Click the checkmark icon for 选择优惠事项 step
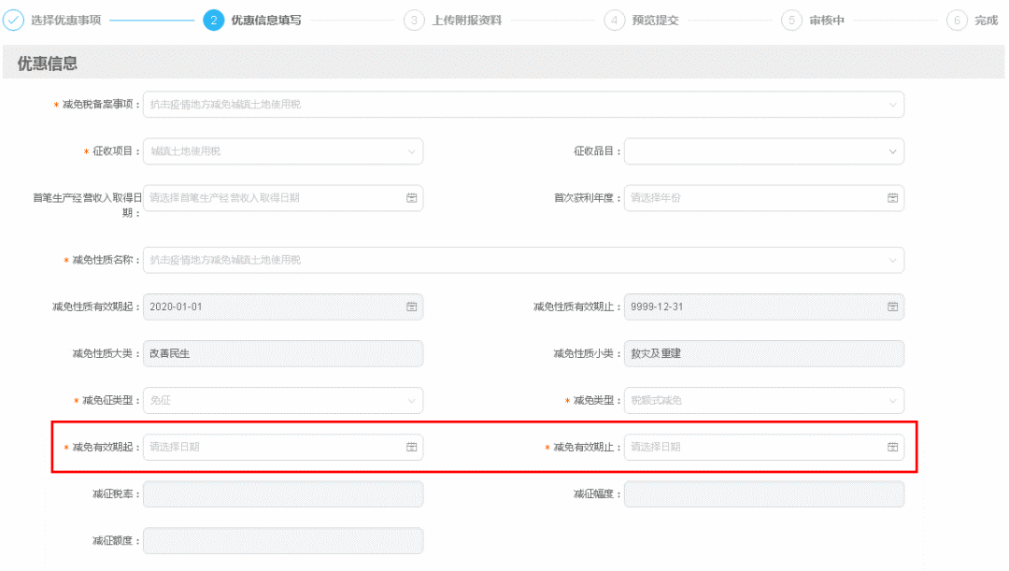 click(x=14, y=21)
